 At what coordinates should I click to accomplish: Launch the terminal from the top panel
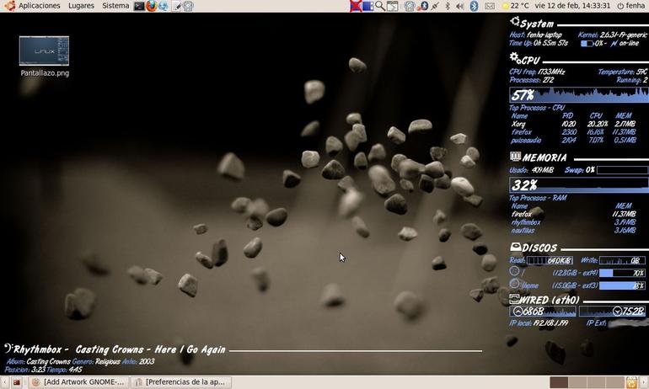(x=139, y=6)
